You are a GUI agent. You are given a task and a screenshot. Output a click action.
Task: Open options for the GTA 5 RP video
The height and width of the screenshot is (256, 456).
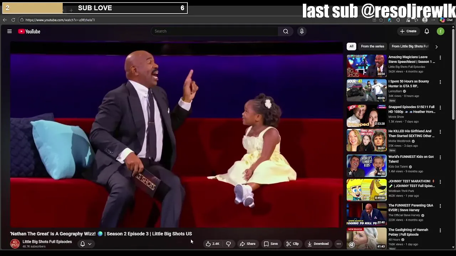[x=440, y=82]
